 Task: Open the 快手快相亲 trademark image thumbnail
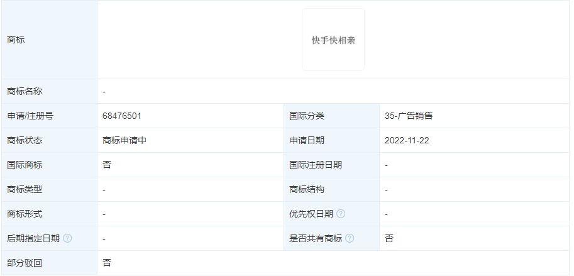coord(333,40)
